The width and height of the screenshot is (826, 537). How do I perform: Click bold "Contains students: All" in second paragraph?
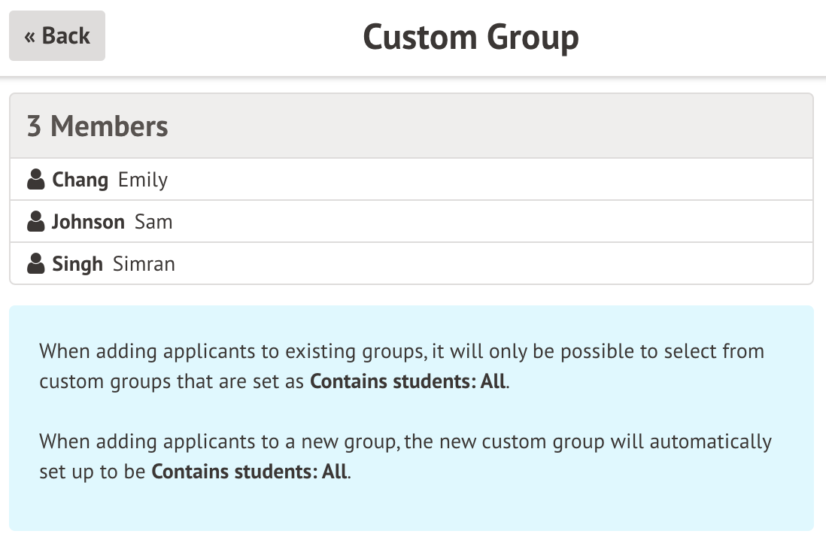point(250,472)
